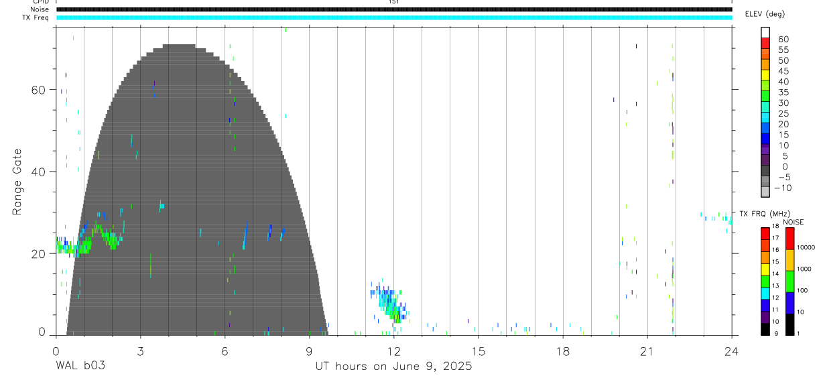Click TX FRQ legend label '14'
The width and height of the screenshot is (823, 380).
pos(775,274)
